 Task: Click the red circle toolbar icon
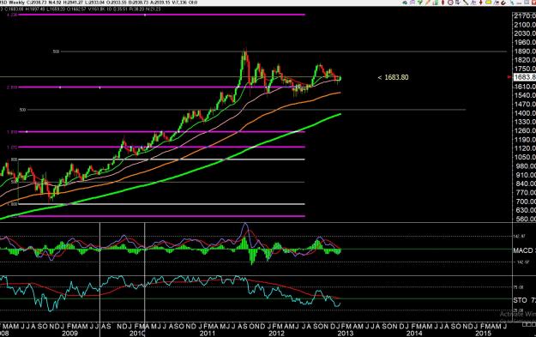tap(450, 3)
